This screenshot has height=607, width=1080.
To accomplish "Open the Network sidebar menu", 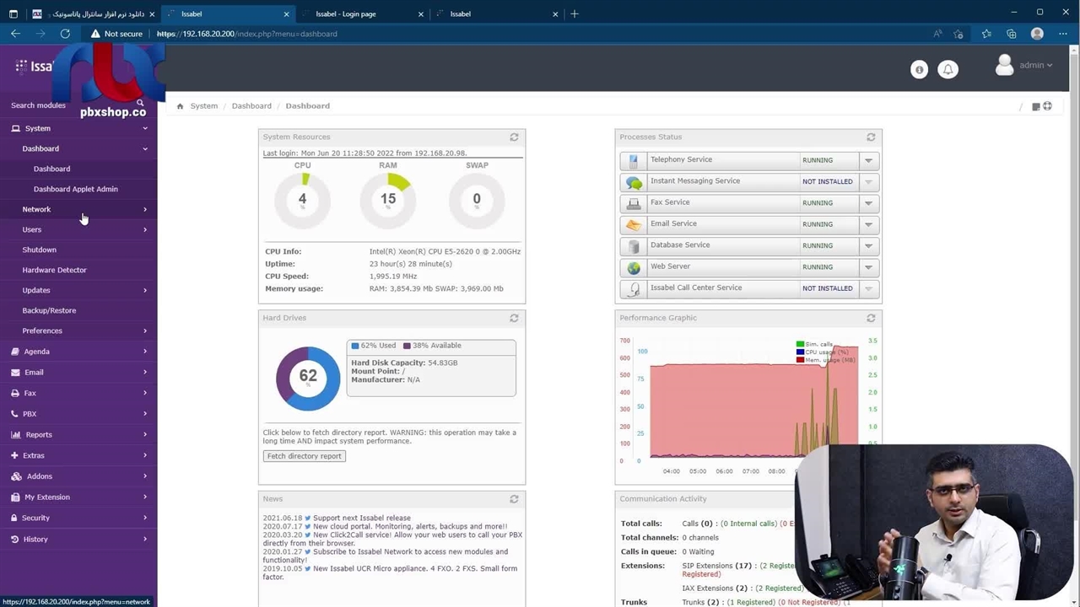I will click(36, 209).
